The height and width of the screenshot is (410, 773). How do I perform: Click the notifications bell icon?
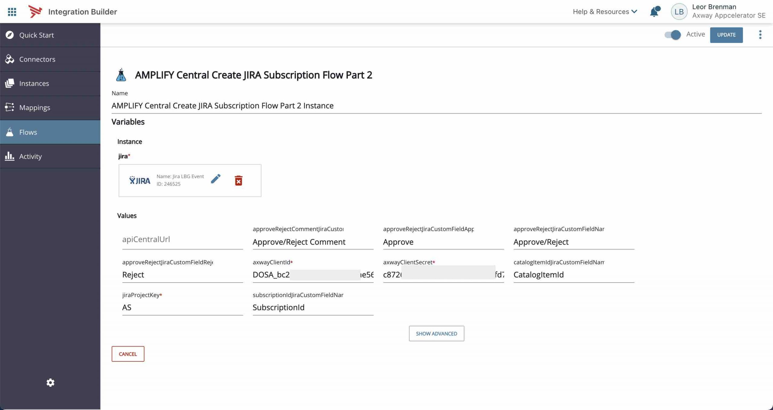tap(655, 11)
